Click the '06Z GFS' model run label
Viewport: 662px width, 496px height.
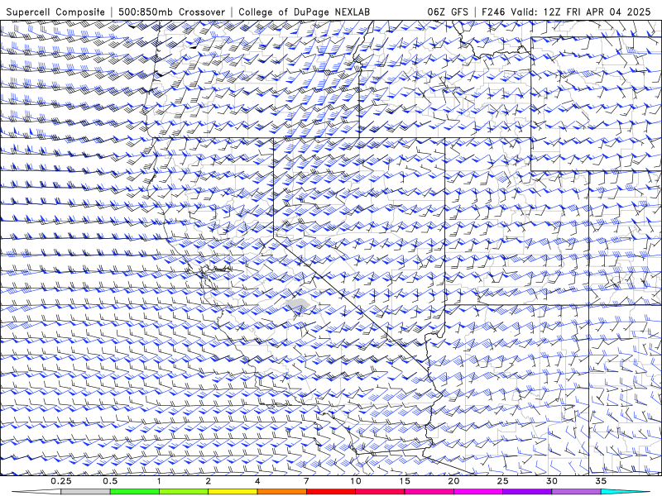tap(448, 12)
